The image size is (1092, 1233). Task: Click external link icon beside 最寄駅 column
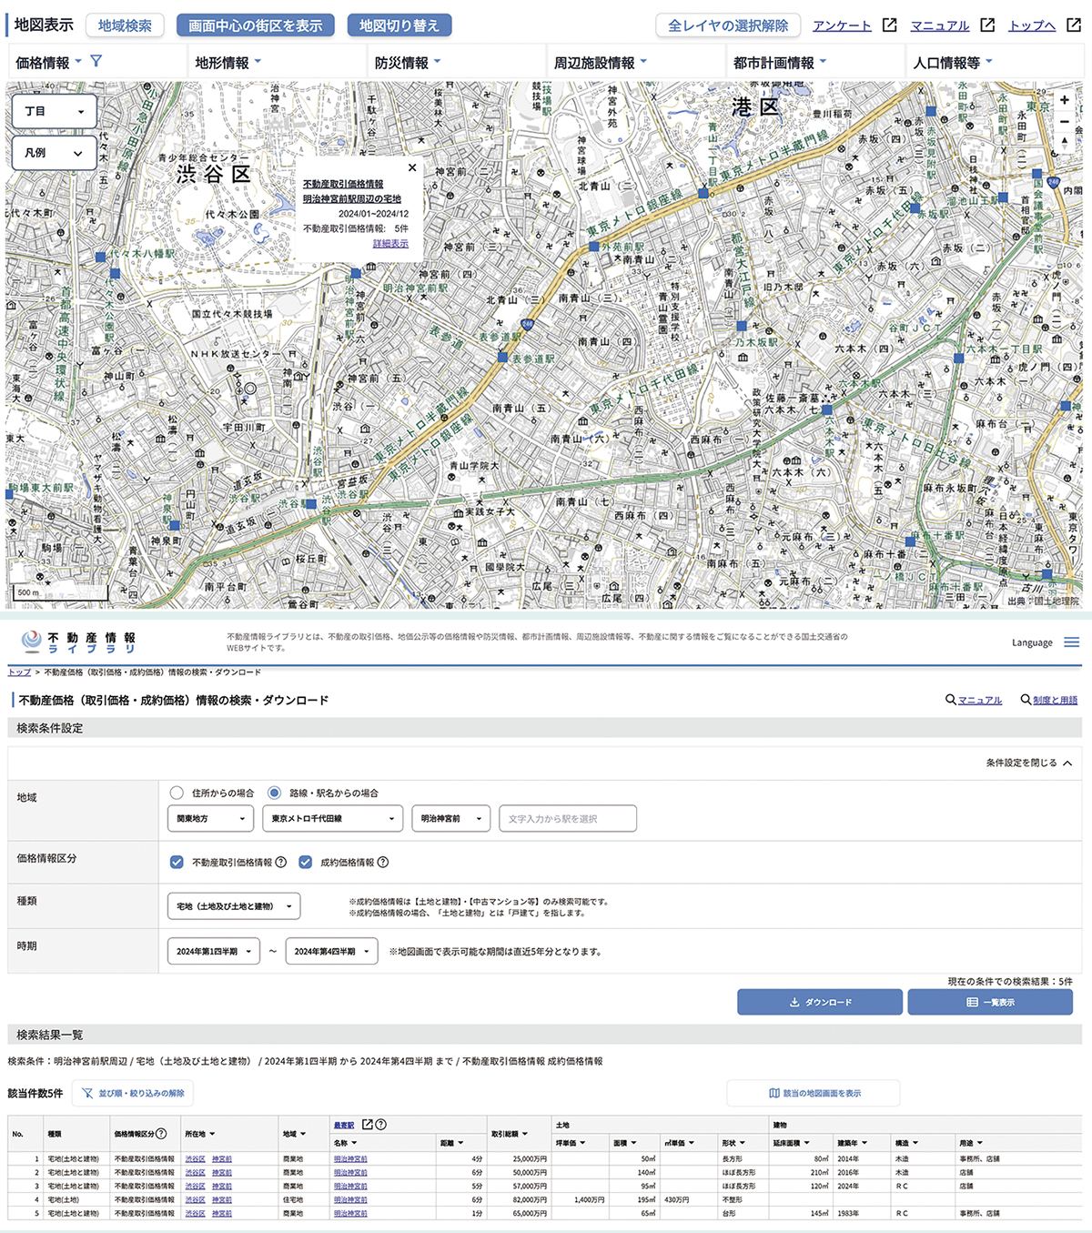pyautogui.click(x=368, y=1125)
